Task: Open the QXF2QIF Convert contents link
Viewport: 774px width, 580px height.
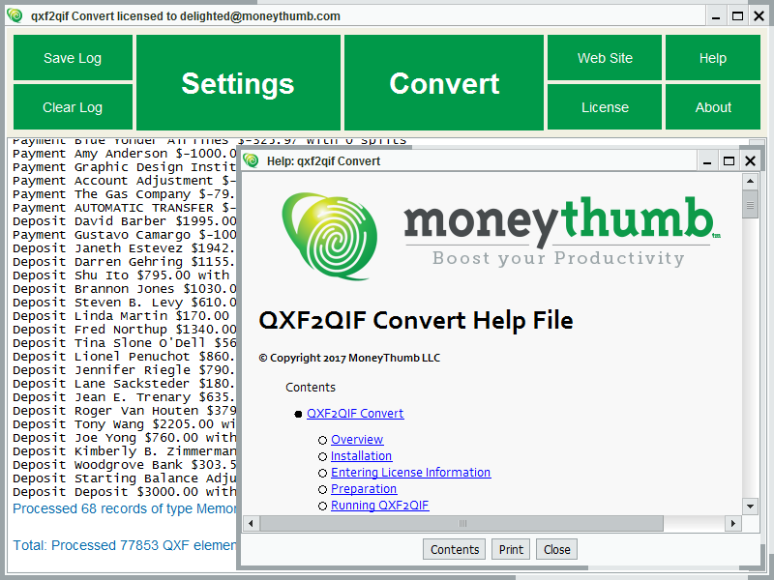Action: 355,414
